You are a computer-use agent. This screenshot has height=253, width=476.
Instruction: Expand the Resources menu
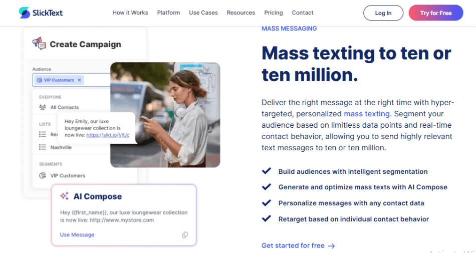pyautogui.click(x=241, y=13)
